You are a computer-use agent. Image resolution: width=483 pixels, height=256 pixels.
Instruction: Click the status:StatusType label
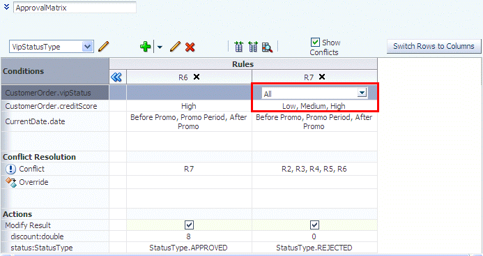click(x=42, y=248)
